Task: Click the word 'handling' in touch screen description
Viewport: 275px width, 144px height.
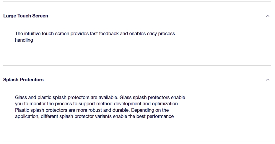Action: [x=24, y=40]
